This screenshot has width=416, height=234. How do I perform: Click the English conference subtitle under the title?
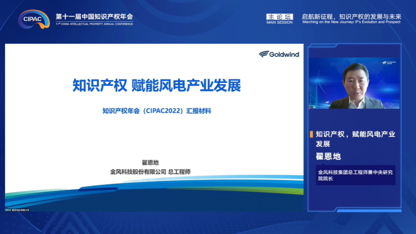(x=94, y=24)
